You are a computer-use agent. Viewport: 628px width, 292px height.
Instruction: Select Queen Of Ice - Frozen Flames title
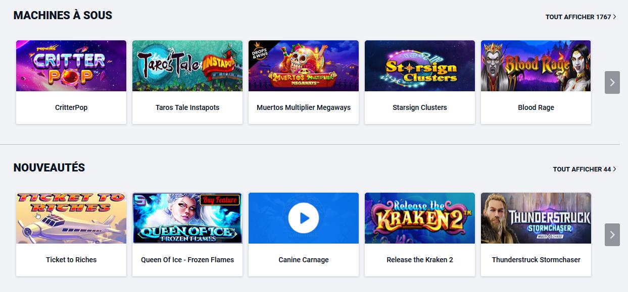[x=187, y=260]
